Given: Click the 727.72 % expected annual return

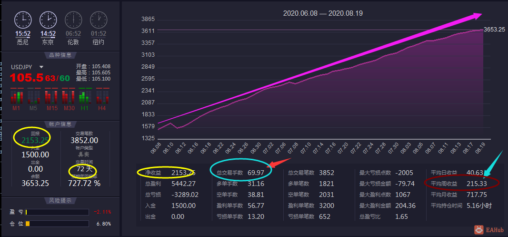Looking at the screenshot, I should (84, 183).
